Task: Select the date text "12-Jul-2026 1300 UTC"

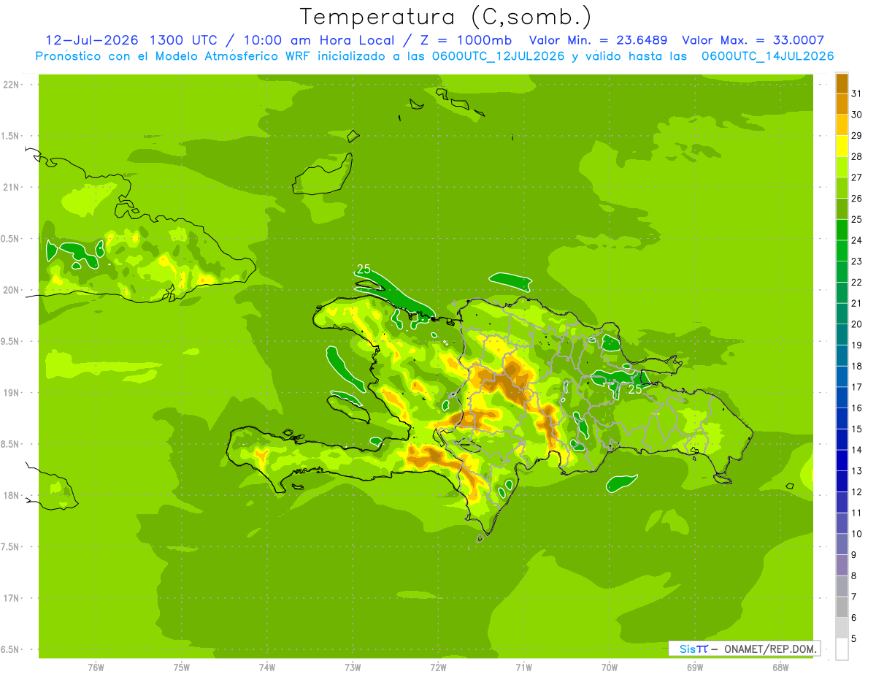Action: click(x=131, y=40)
